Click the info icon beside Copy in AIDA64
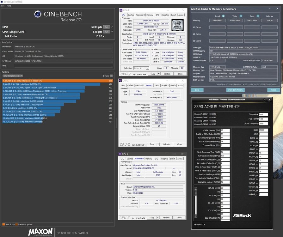Screen dimensions: 283x237 pos(258,16)
